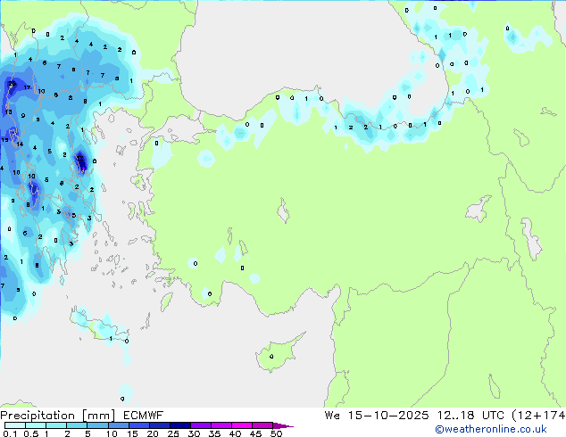Screen dimensions: 566x437
Task: Click the 25–30 mm dark navy legend box
Action: [x=179, y=425]
